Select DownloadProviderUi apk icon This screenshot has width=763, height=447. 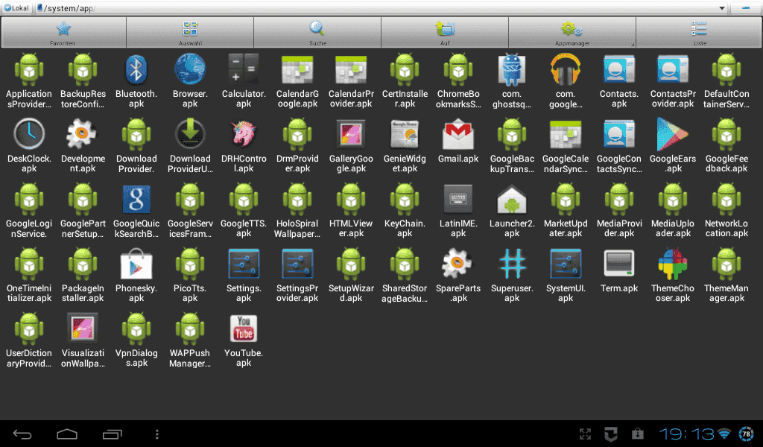(x=190, y=134)
